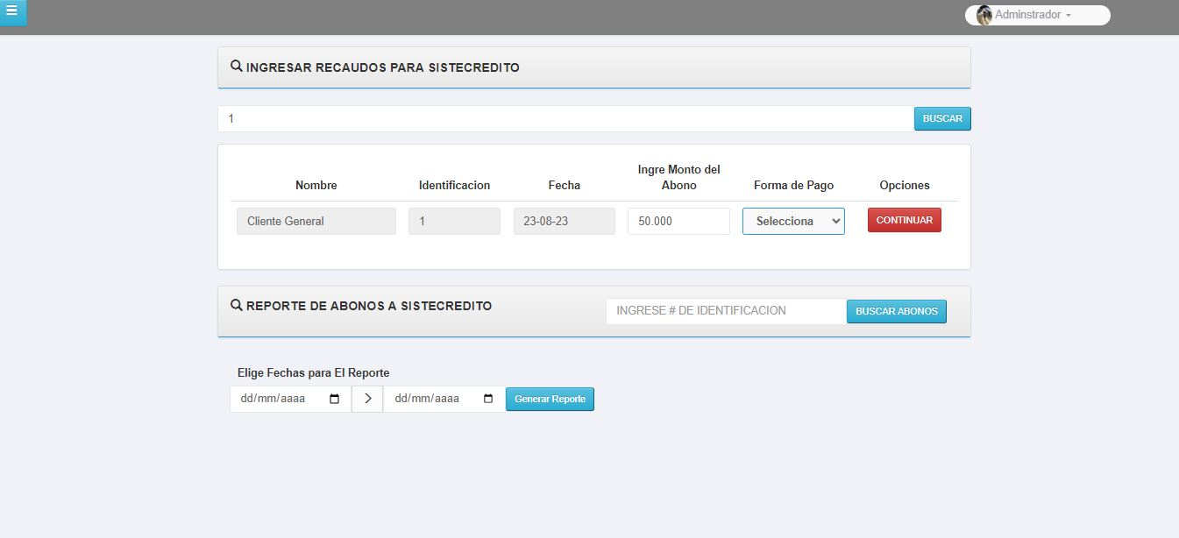Focus the search field containing 1

[565, 119]
